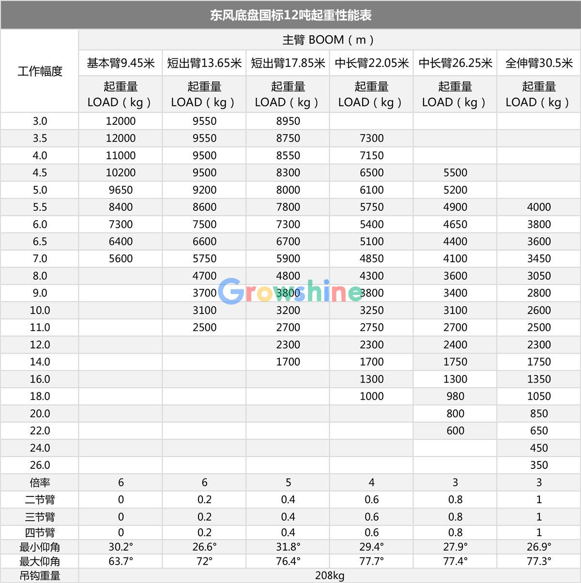Image resolution: width=581 pixels, height=583 pixels.
Task: Click the 8400 load cell
Action: [121, 207]
